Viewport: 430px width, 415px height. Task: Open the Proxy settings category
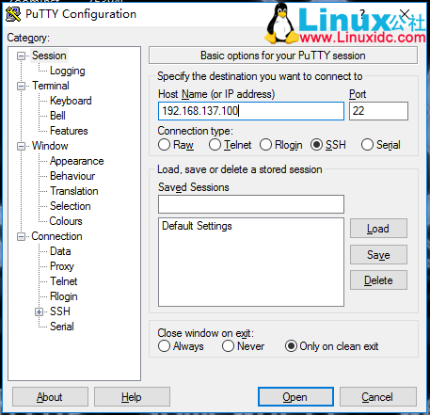(x=62, y=266)
